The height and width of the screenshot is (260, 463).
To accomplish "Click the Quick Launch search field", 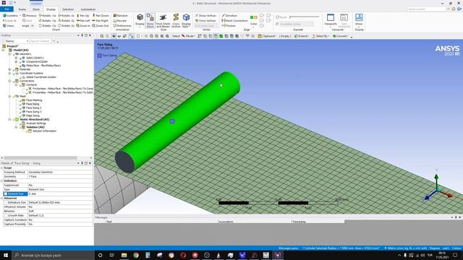I will (427, 9).
